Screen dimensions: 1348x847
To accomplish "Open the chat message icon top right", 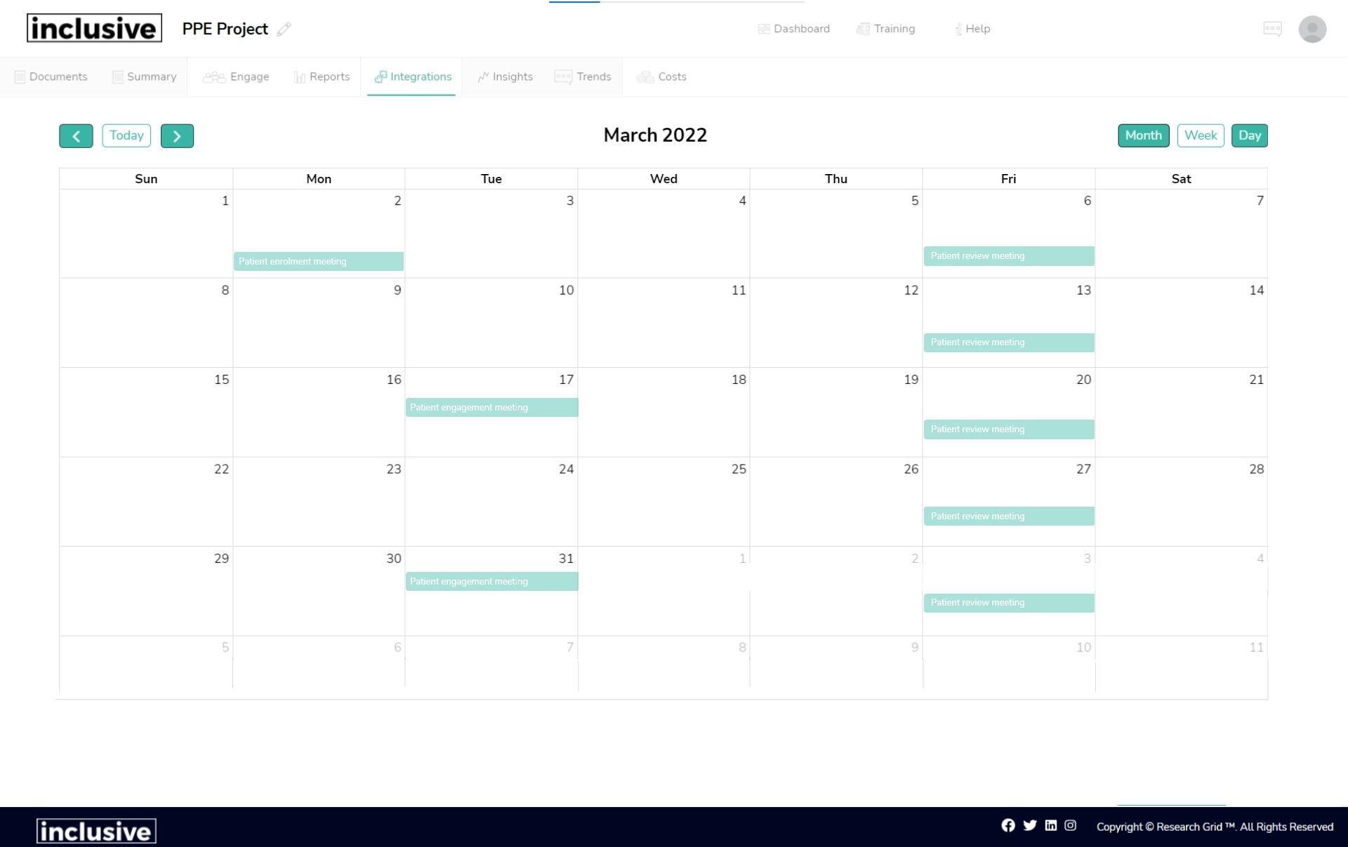I will click(x=1272, y=29).
